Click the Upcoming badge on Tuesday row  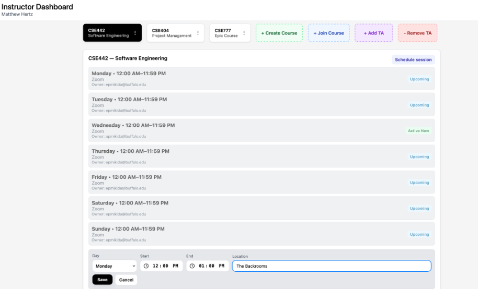coord(419,105)
